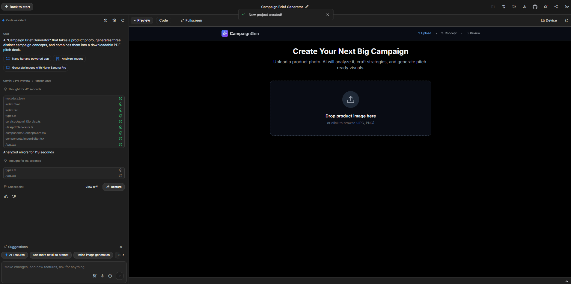Viewport: 571px width, 284px height.
Task: Open the GitHub integration icon
Action: tap(535, 7)
